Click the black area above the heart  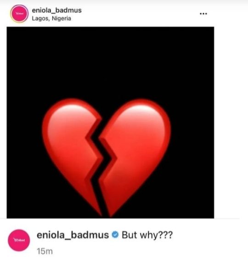click(x=110, y=62)
